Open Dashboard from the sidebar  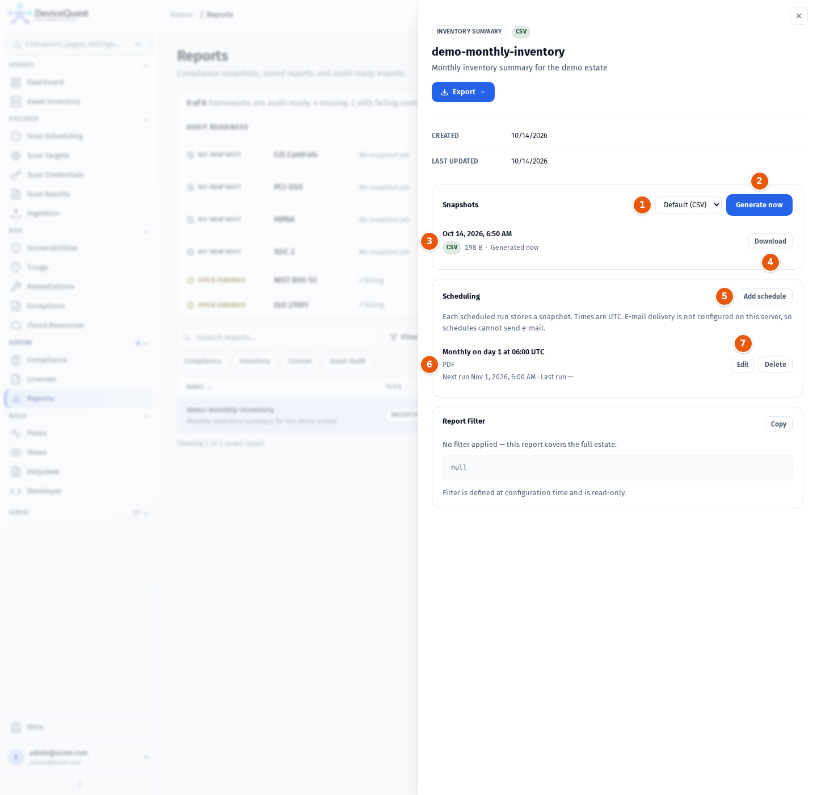tap(78, 82)
